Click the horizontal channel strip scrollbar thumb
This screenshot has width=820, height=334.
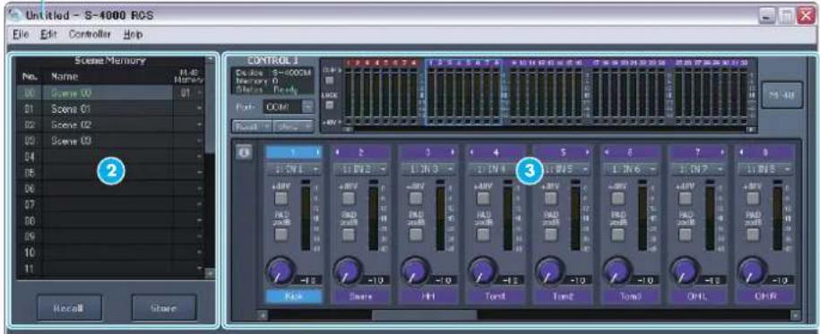coord(424,315)
